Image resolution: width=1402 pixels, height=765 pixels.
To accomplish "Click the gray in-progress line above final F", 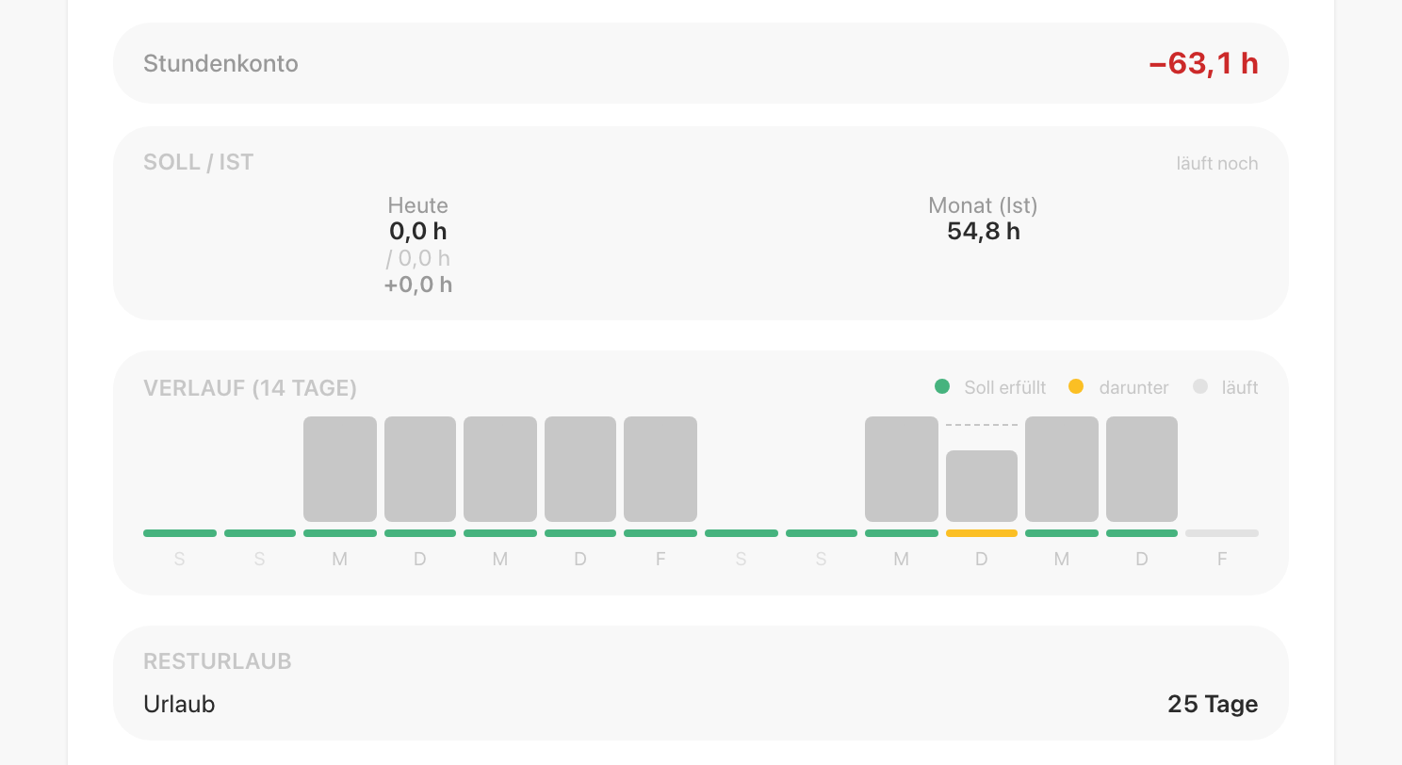I will 1222,533.
